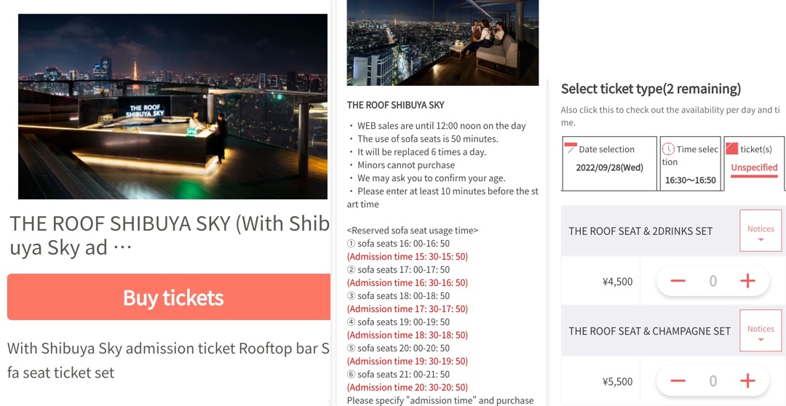The image size is (786, 406).
Task: Decrease 2DRINKS SET ticket quantity with minus
Action: (x=678, y=281)
